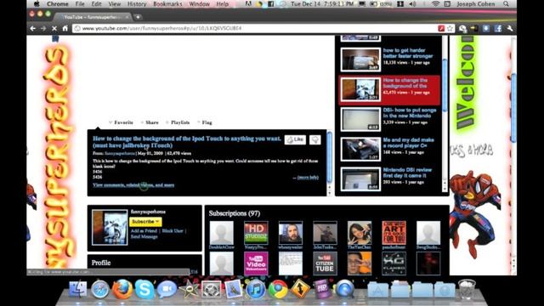The height and width of the screenshot is (306, 544).
Task: Click 'View comments, related videos, and more'
Action: pyautogui.click(x=133, y=185)
